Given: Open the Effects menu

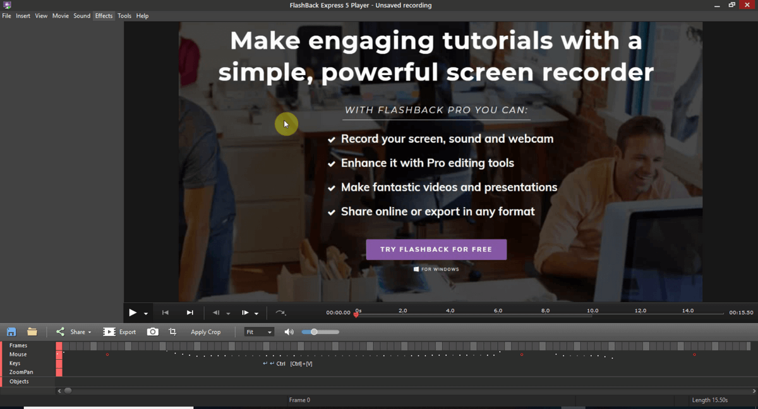Looking at the screenshot, I should (x=104, y=16).
